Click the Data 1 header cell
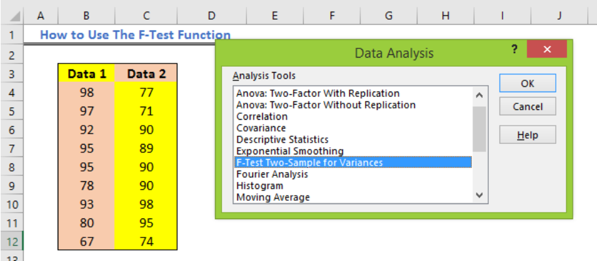Viewport: 597px width, 261px height. pyautogui.click(x=87, y=73)
